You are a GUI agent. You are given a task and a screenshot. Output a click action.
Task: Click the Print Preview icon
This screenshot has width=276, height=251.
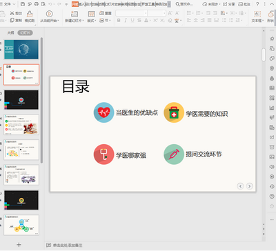coord(43,4)
